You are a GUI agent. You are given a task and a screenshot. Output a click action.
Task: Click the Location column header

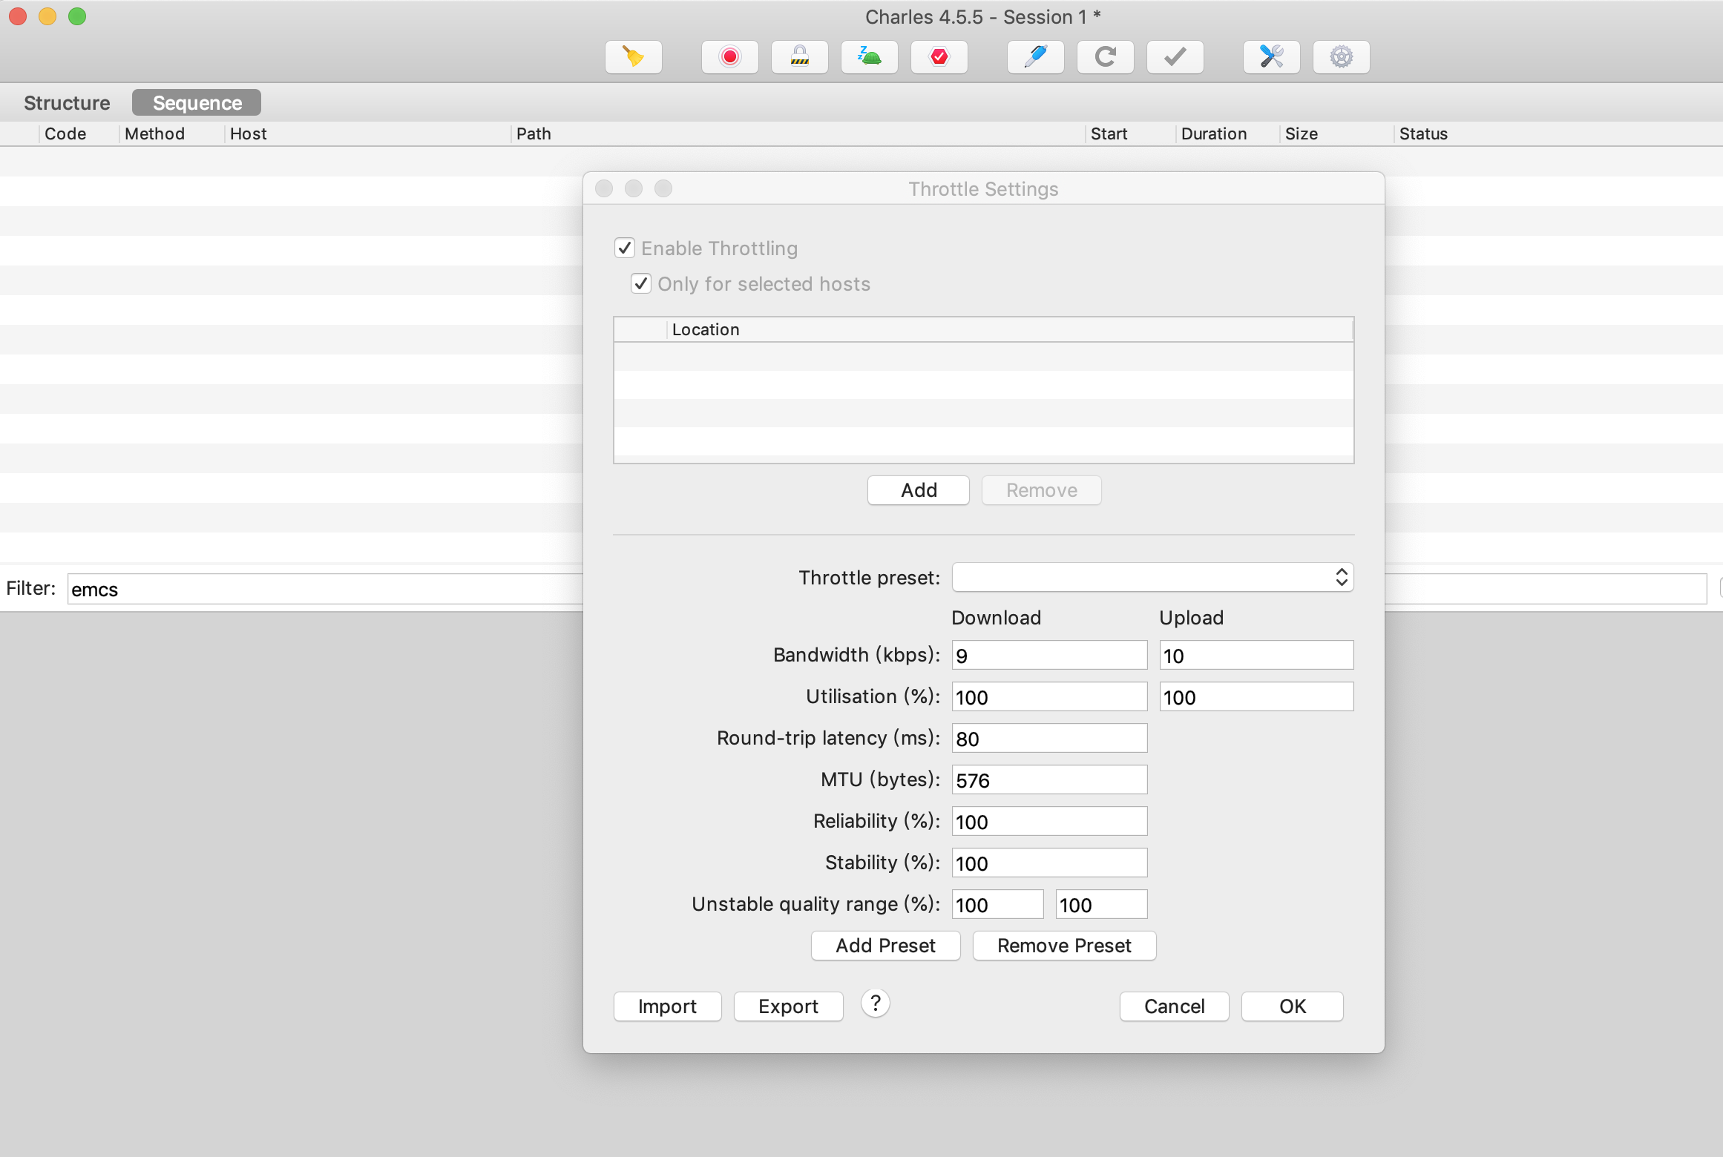pos(1009,329)
